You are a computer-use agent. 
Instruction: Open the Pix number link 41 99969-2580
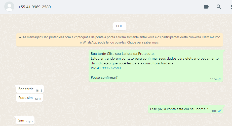click(109, 68)
